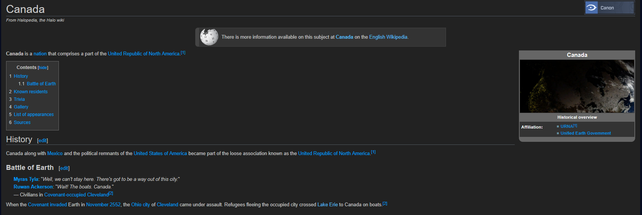642x215 pixels.
Task: Edit the Battle of Earth section
Action: point(64,168)
